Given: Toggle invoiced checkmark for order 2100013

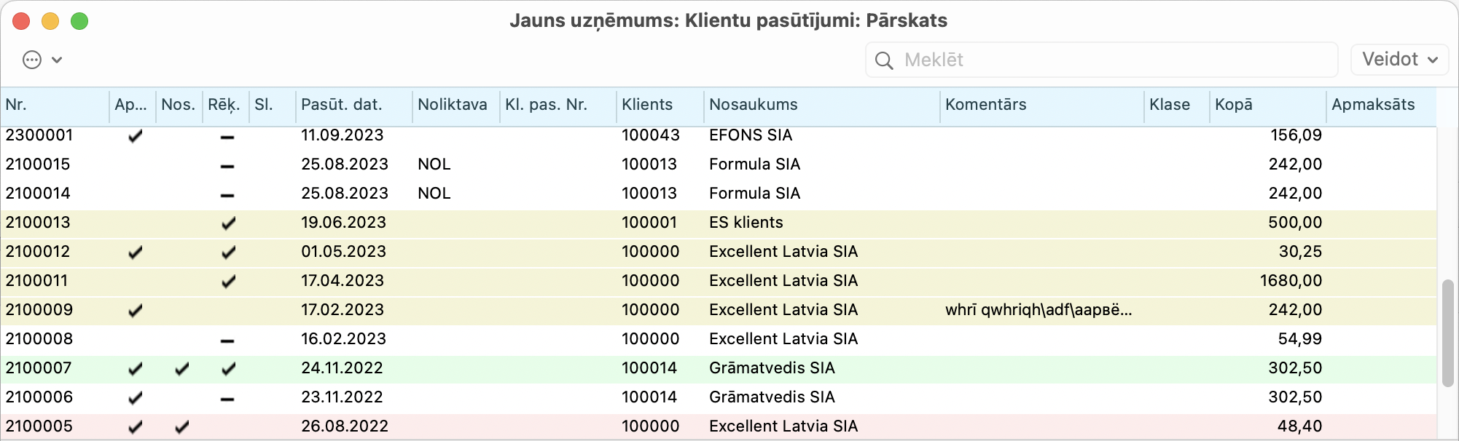Looking at the screenshot, I should pos(228,223).
